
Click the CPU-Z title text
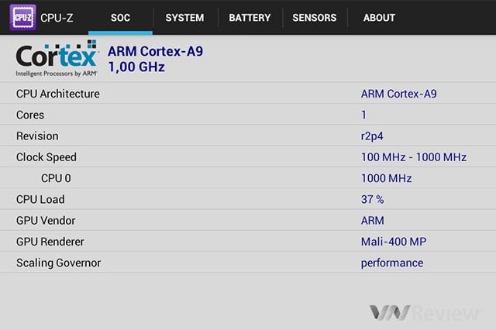click(57, 18)
